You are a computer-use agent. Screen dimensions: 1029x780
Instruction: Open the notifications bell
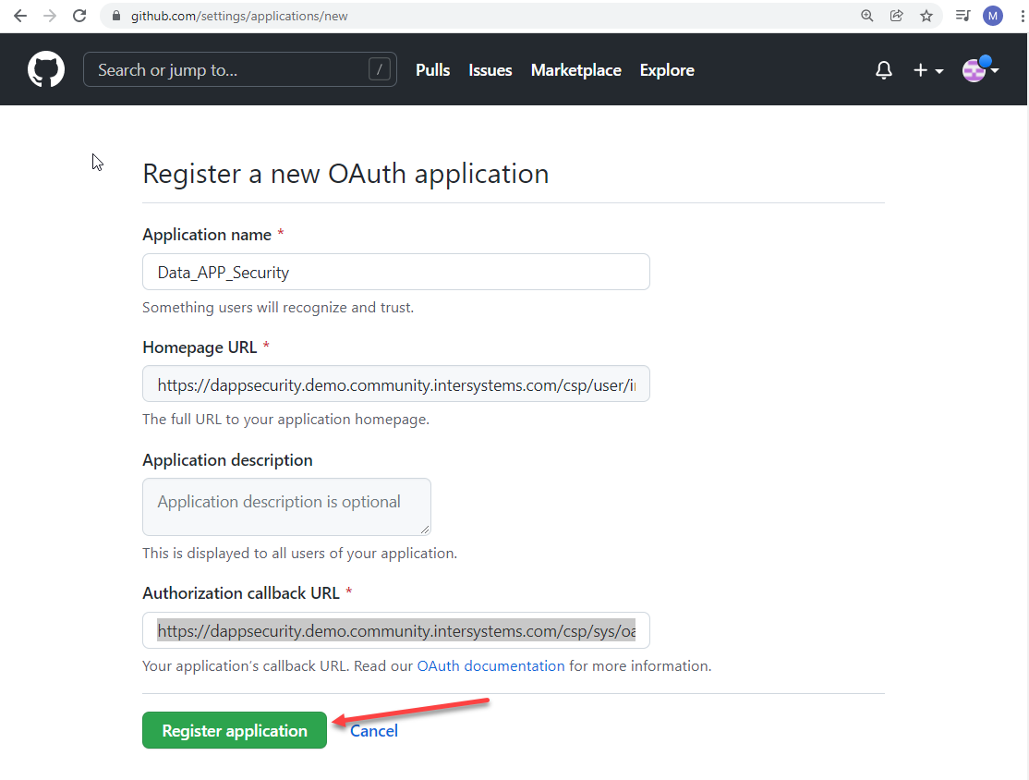(884, 70)
